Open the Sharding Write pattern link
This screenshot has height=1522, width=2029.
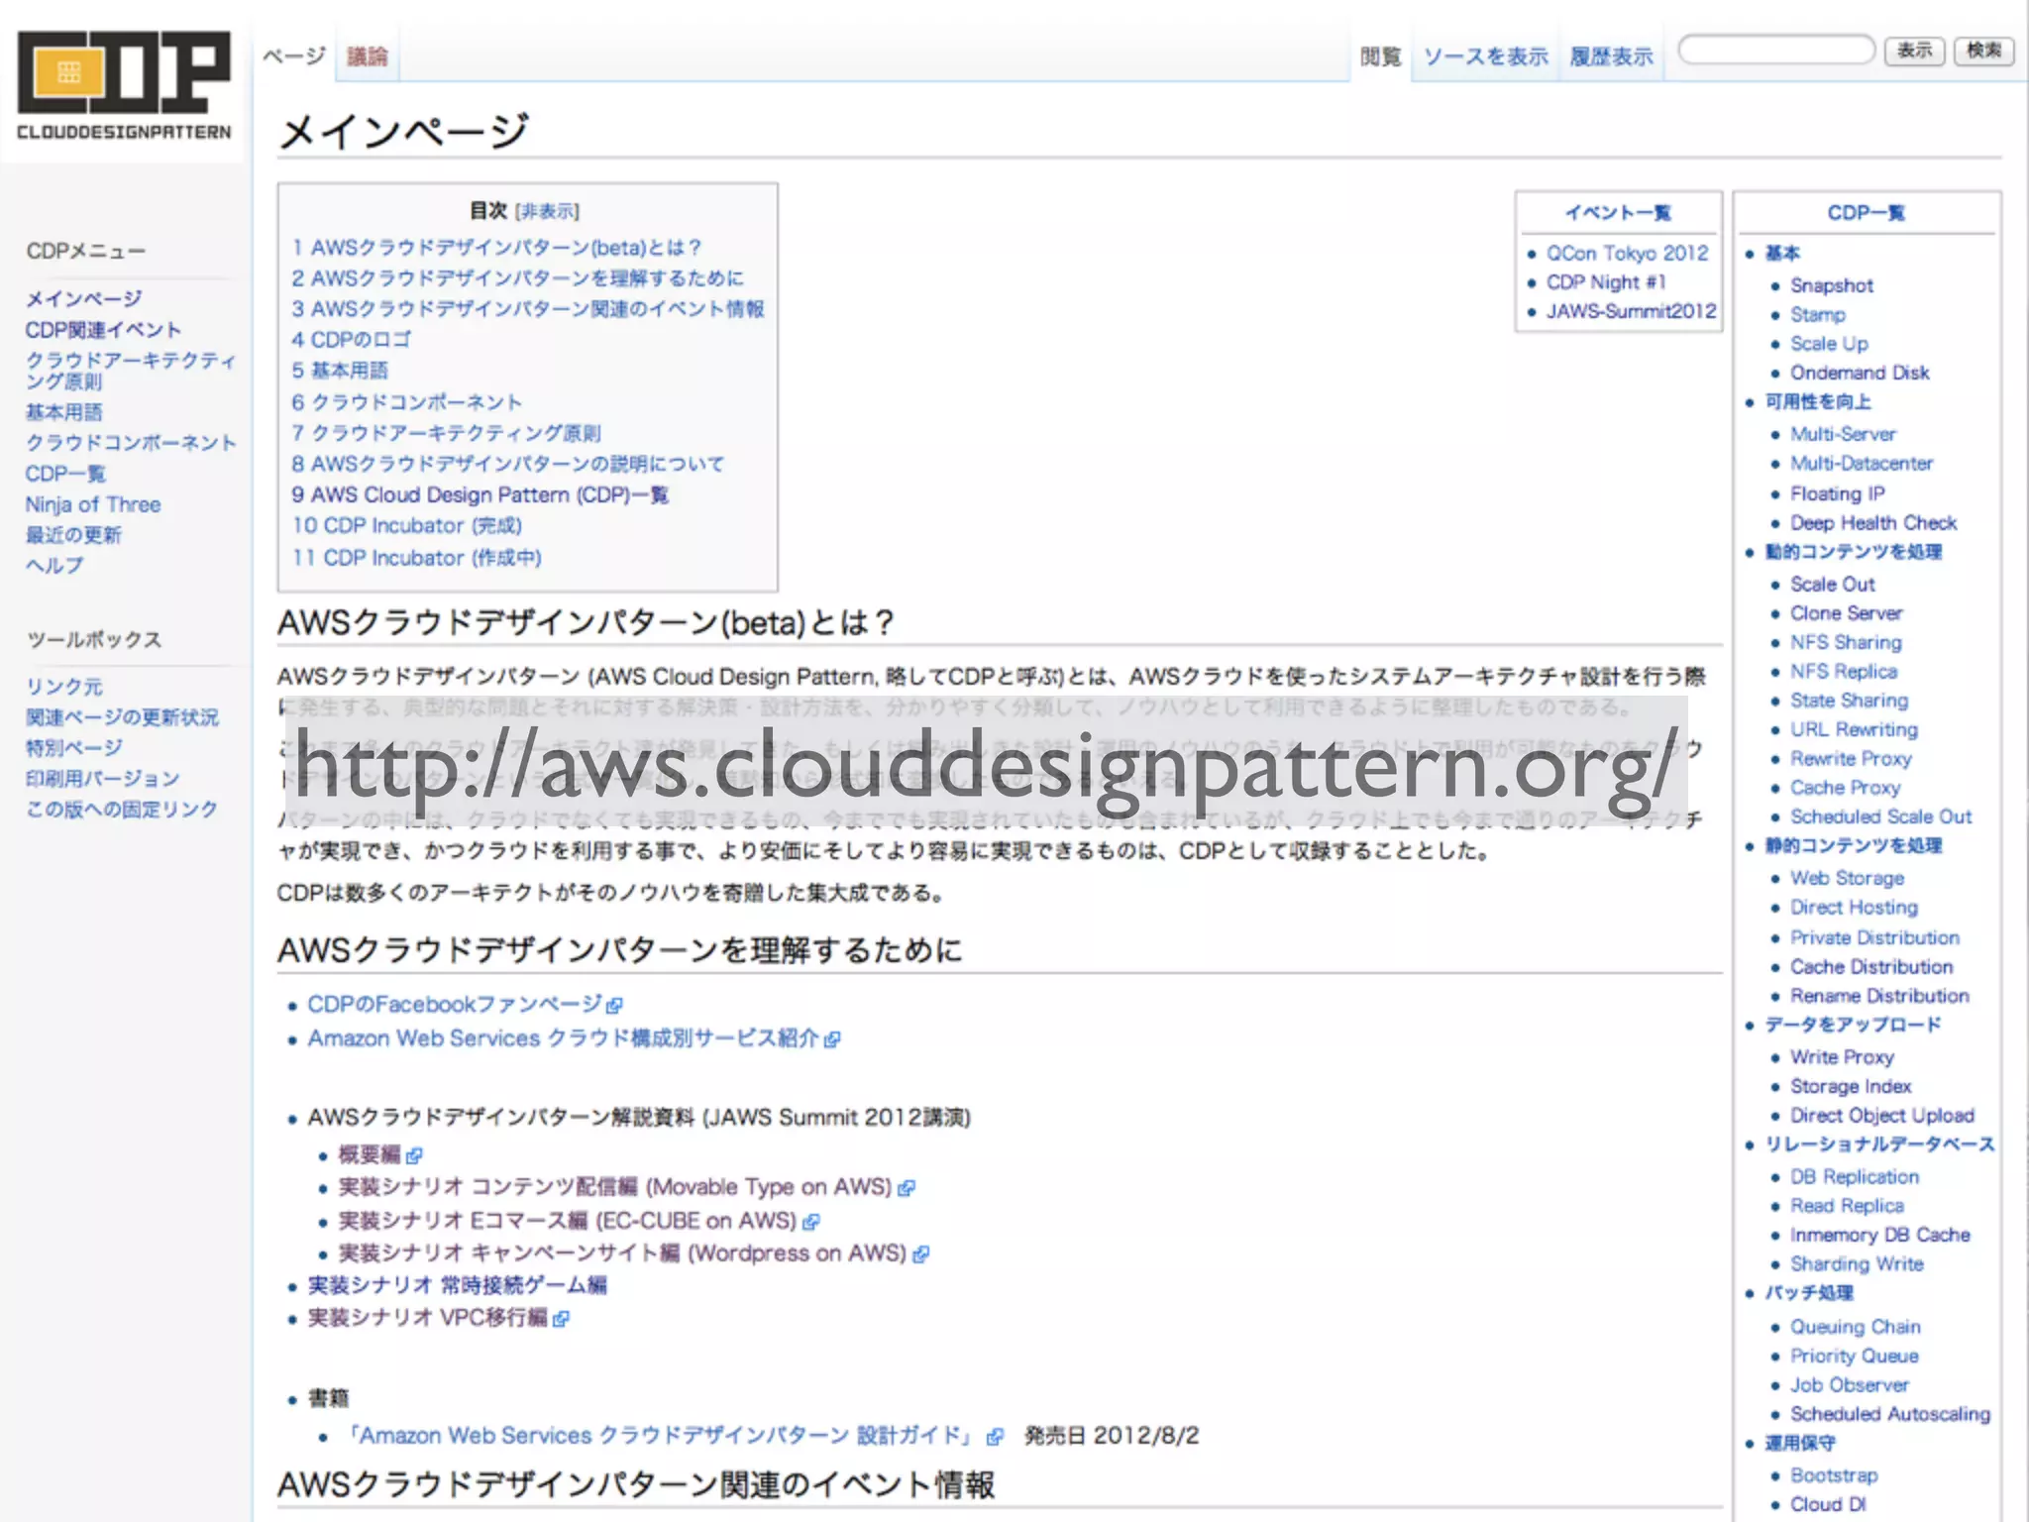(1857, 1263)
